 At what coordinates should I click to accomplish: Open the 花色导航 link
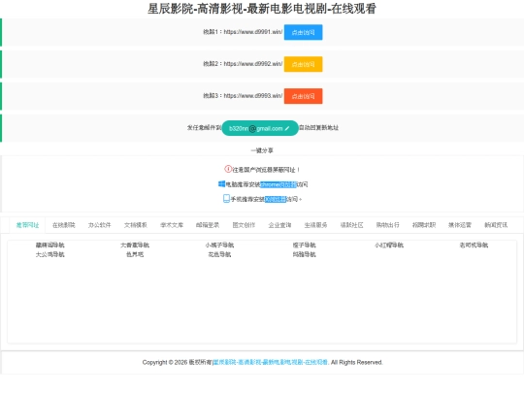coord(219,254)
